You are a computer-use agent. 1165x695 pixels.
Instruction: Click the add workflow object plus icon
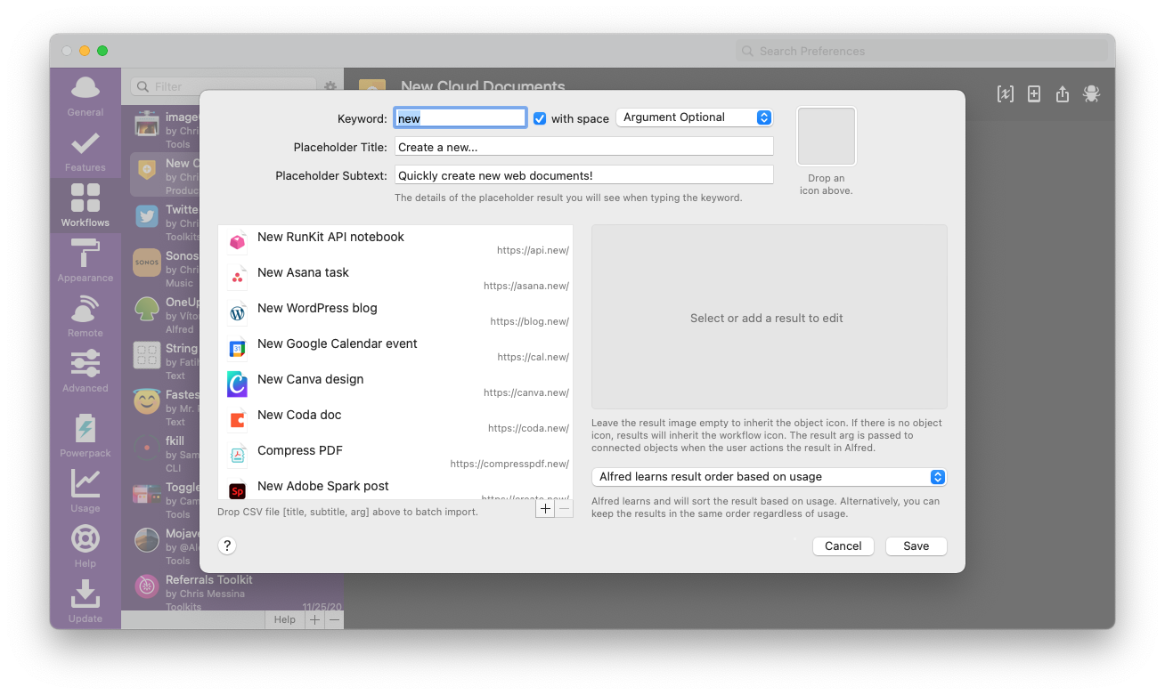(1034, 93)
